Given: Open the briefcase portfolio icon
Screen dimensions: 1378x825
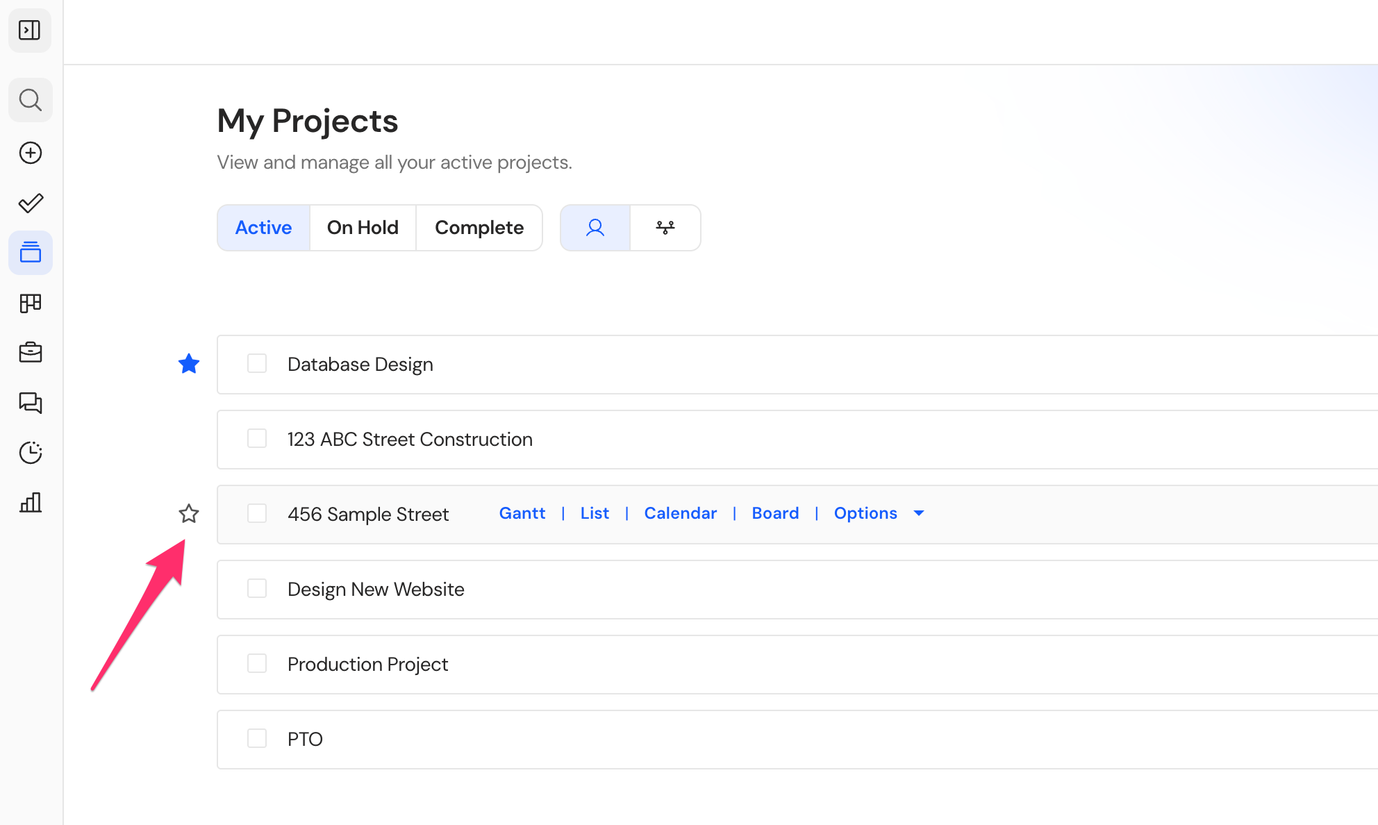Looking at the screenshot, I should point(31,353).
